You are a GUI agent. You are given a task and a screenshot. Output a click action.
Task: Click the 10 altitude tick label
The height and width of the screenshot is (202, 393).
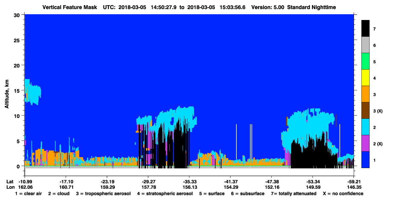(17, 116)
